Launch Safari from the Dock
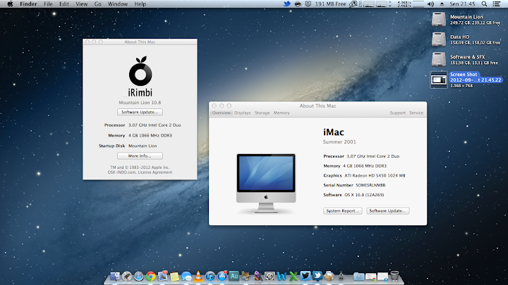Image resolution: width=508 pixels, height=285 pixels. tap(139, 277)
